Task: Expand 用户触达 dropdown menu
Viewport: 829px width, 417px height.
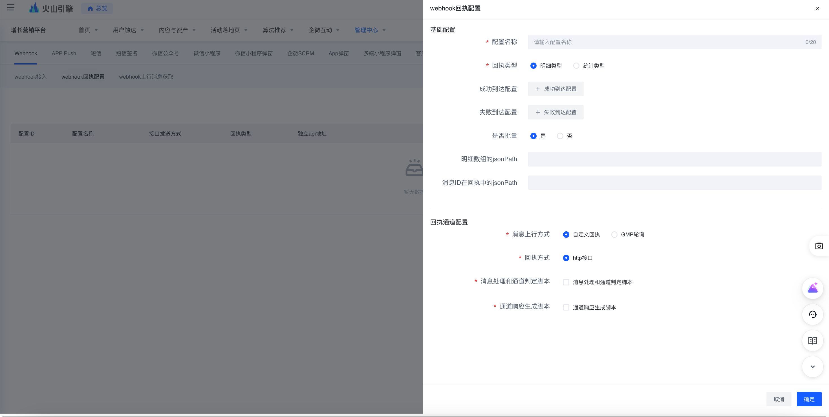Action: pyautogui.click(x=128, y=30)
